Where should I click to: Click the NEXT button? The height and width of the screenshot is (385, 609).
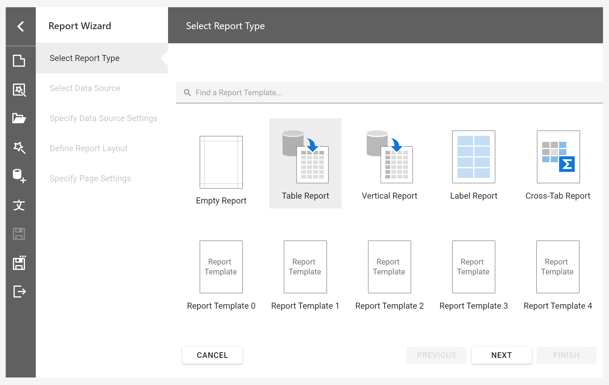coord(501,355)
